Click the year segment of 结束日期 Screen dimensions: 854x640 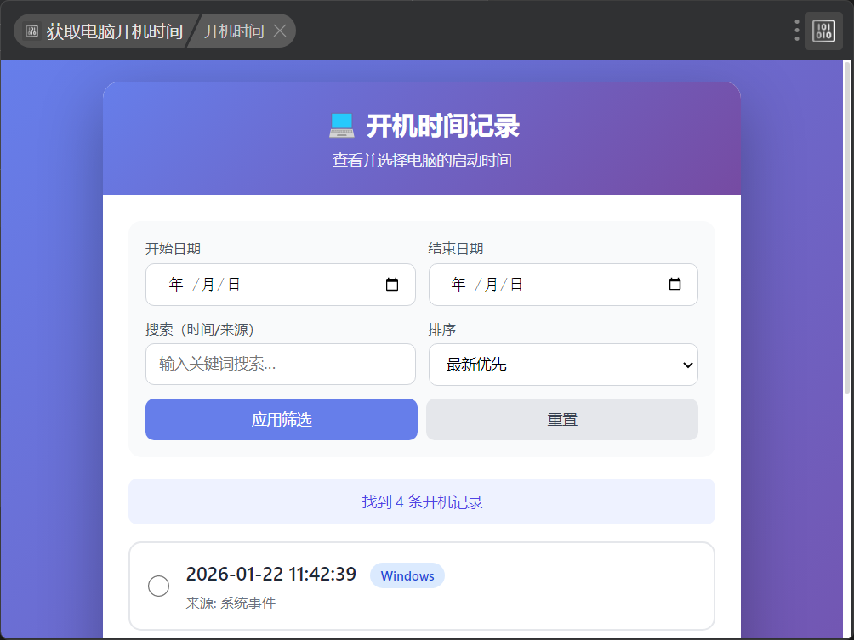pos(458,285)
